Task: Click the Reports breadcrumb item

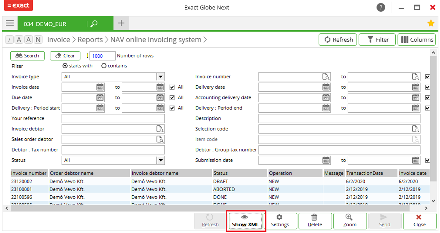Action: click(x=90, y=40)
